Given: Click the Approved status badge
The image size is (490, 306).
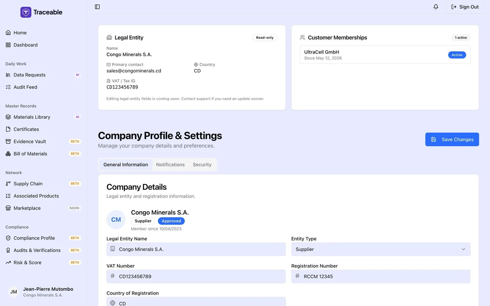Looking at the screenshot, I should point(171,221).
